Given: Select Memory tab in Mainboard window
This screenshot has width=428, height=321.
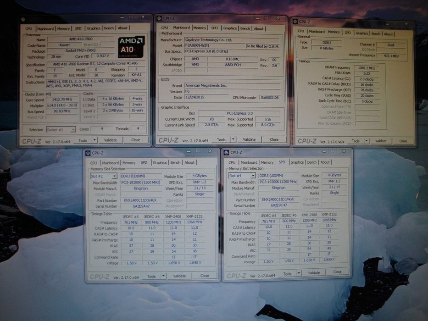Looking at the screenshot, I should coord(200,28).
